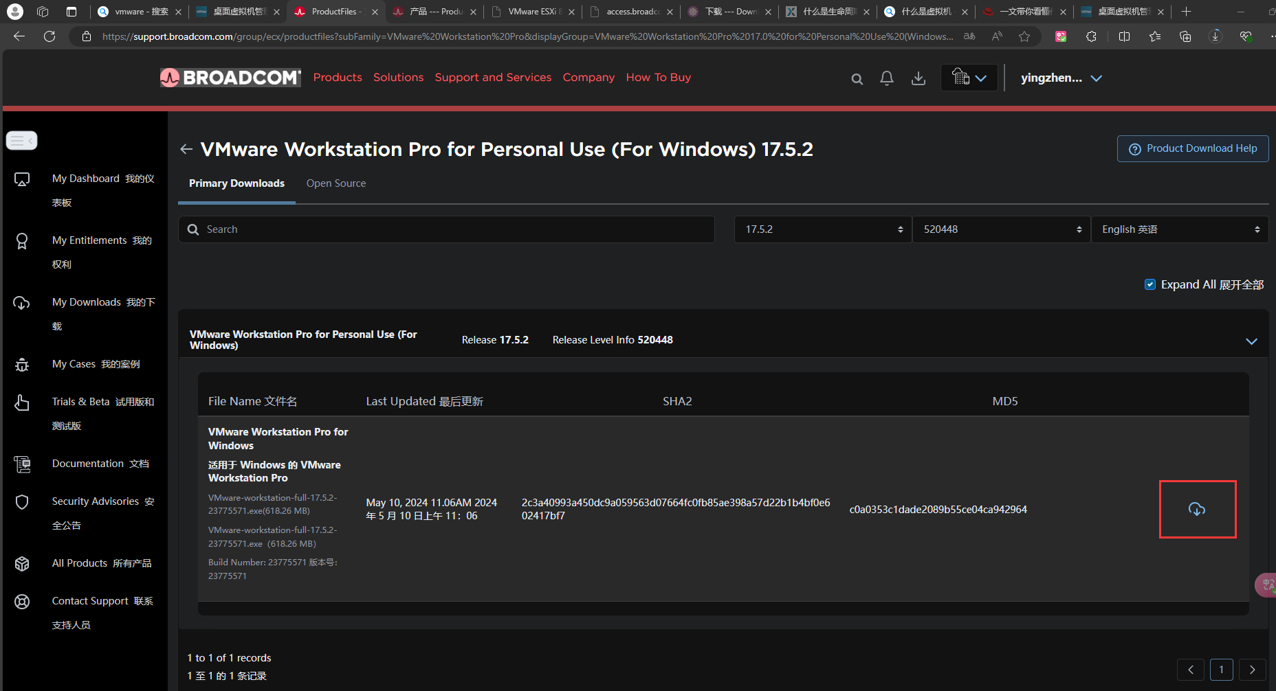Open the browser extensions puzzle icon

1091,36
